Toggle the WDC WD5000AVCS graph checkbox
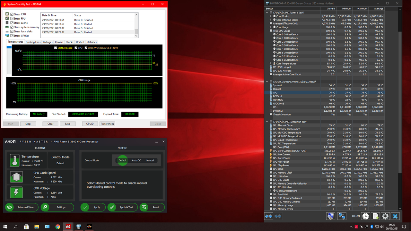 [85, 48]
